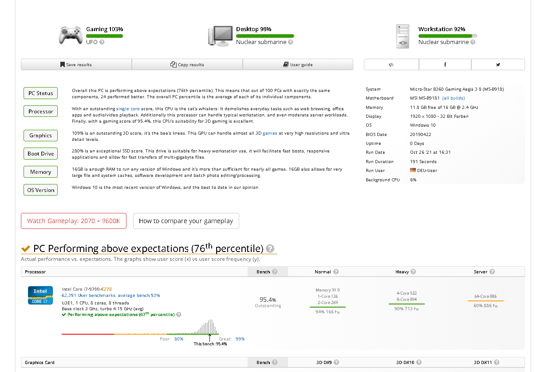Jump to Processor section

tap(40, 112)
